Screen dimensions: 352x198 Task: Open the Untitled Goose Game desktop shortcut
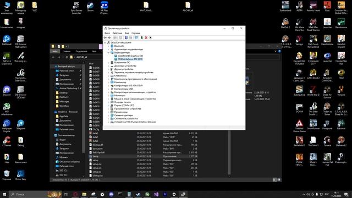click(299, 126)
